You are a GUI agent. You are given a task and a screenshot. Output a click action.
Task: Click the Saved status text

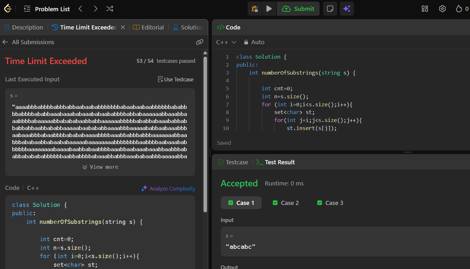224,143
